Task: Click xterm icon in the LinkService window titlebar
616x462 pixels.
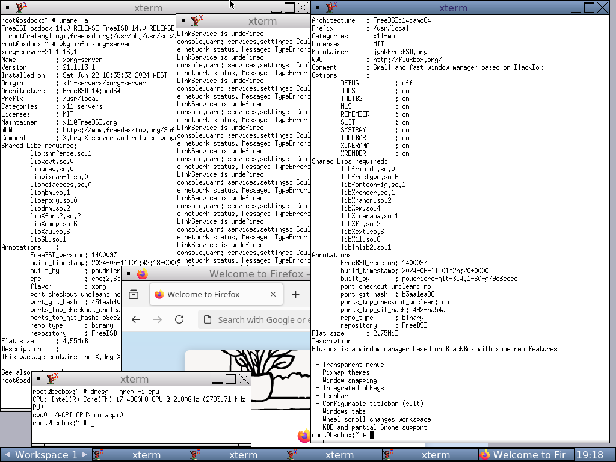Action: click(197, 21)
